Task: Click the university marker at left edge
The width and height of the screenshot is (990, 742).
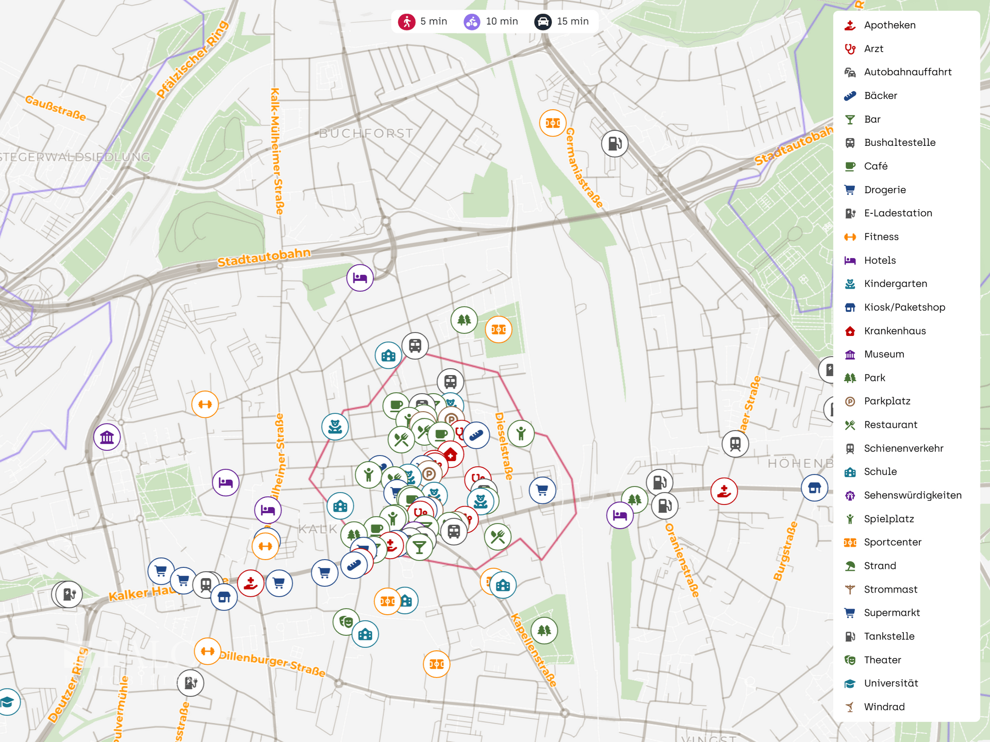Action: (7, 702)
